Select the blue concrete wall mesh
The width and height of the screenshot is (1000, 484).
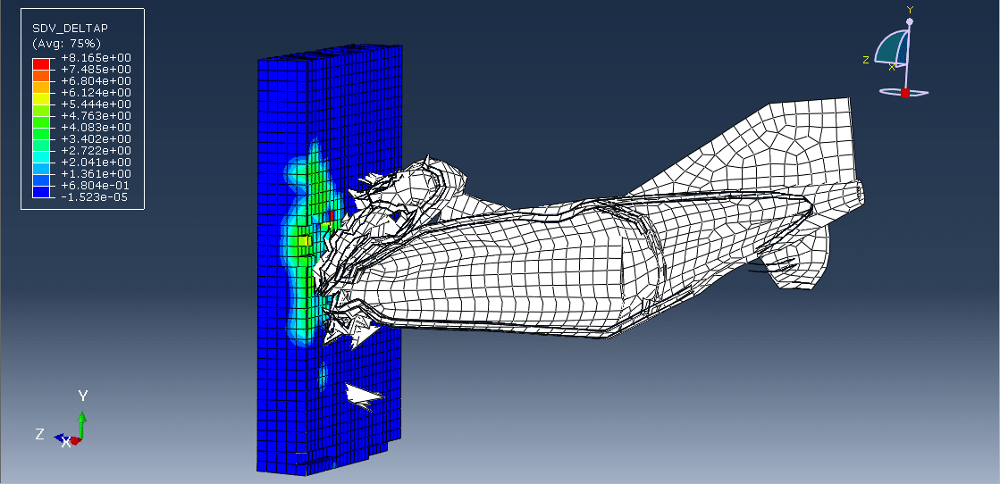329,260
